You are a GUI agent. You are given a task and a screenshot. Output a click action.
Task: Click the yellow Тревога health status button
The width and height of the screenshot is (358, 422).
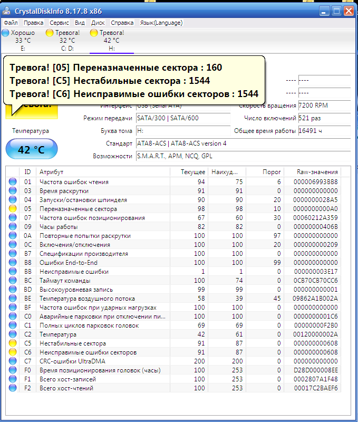[x=32, y=111]
